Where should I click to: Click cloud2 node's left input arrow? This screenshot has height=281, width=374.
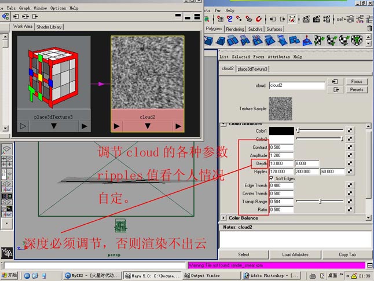coord(116,126)
